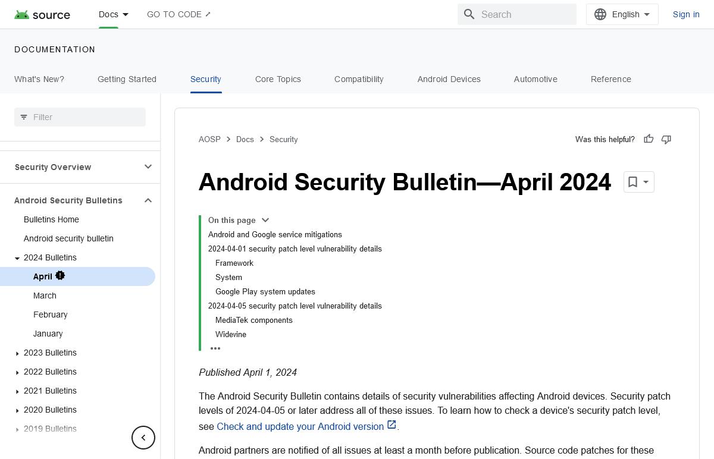Click the Android Source logo
This screenshot has height=459, width=714.
click(42, 15)
